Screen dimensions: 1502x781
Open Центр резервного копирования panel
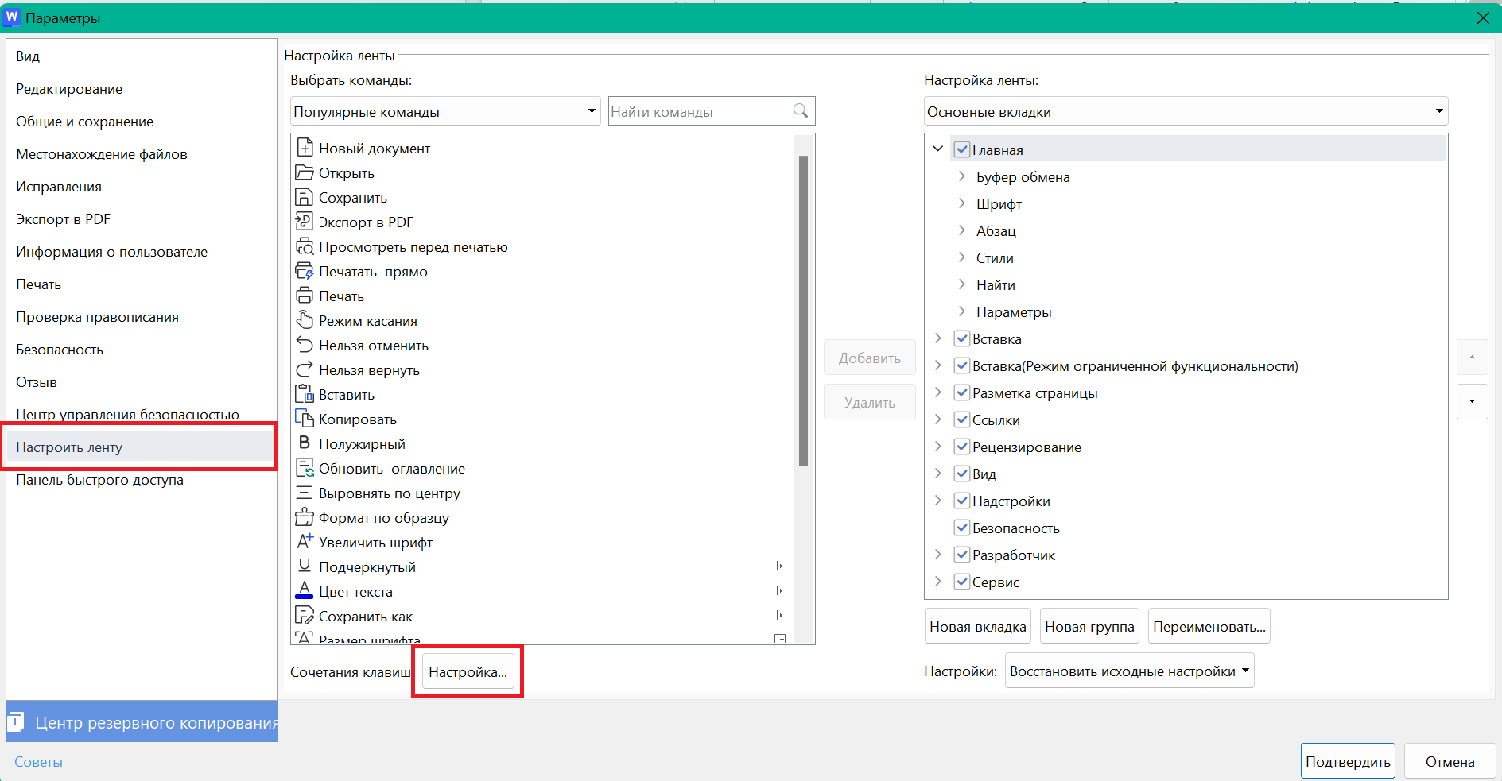click(142, 722)
